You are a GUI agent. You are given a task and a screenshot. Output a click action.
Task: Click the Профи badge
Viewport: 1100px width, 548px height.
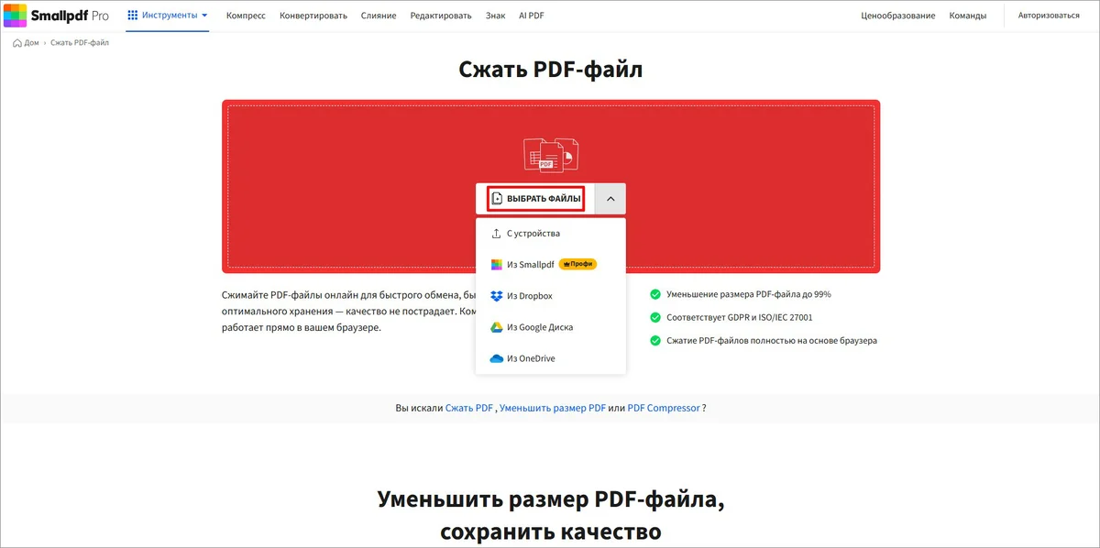point(578,265)
